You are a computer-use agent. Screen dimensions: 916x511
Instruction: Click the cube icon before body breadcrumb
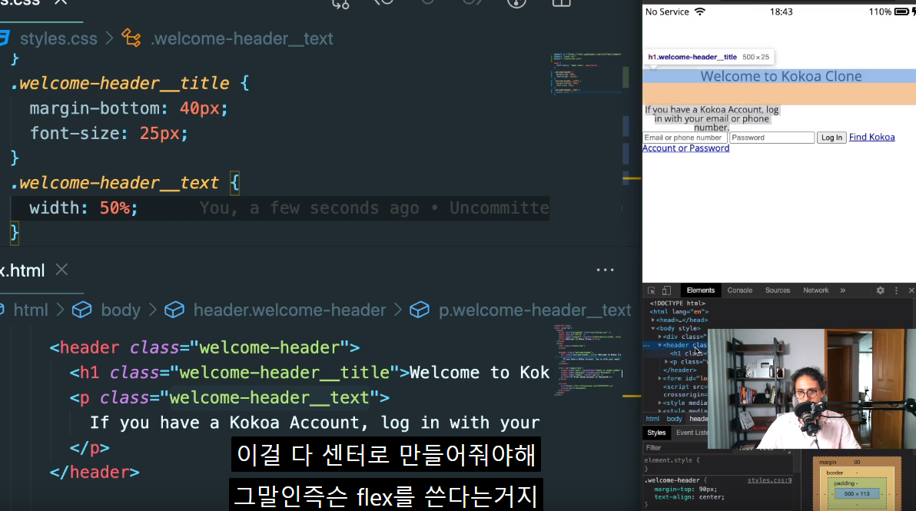[x=81, y=310]
